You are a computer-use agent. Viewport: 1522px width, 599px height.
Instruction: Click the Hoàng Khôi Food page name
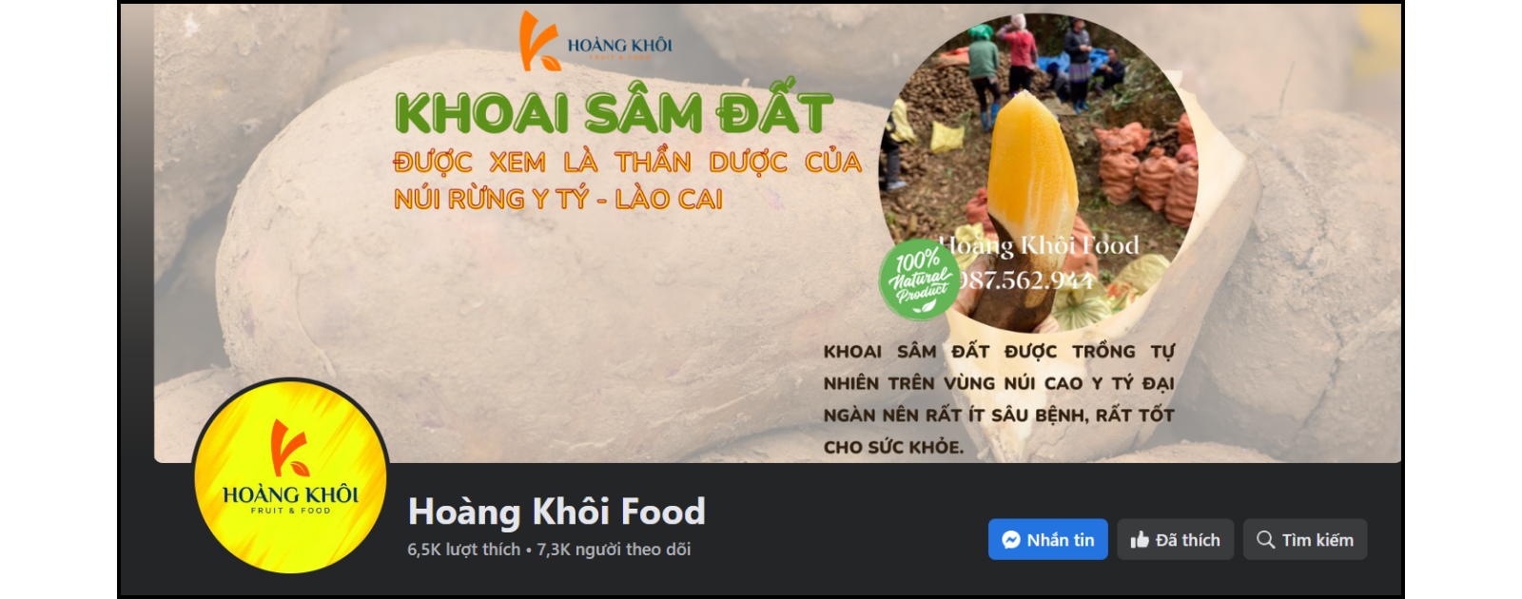click(x=556, y=512)
